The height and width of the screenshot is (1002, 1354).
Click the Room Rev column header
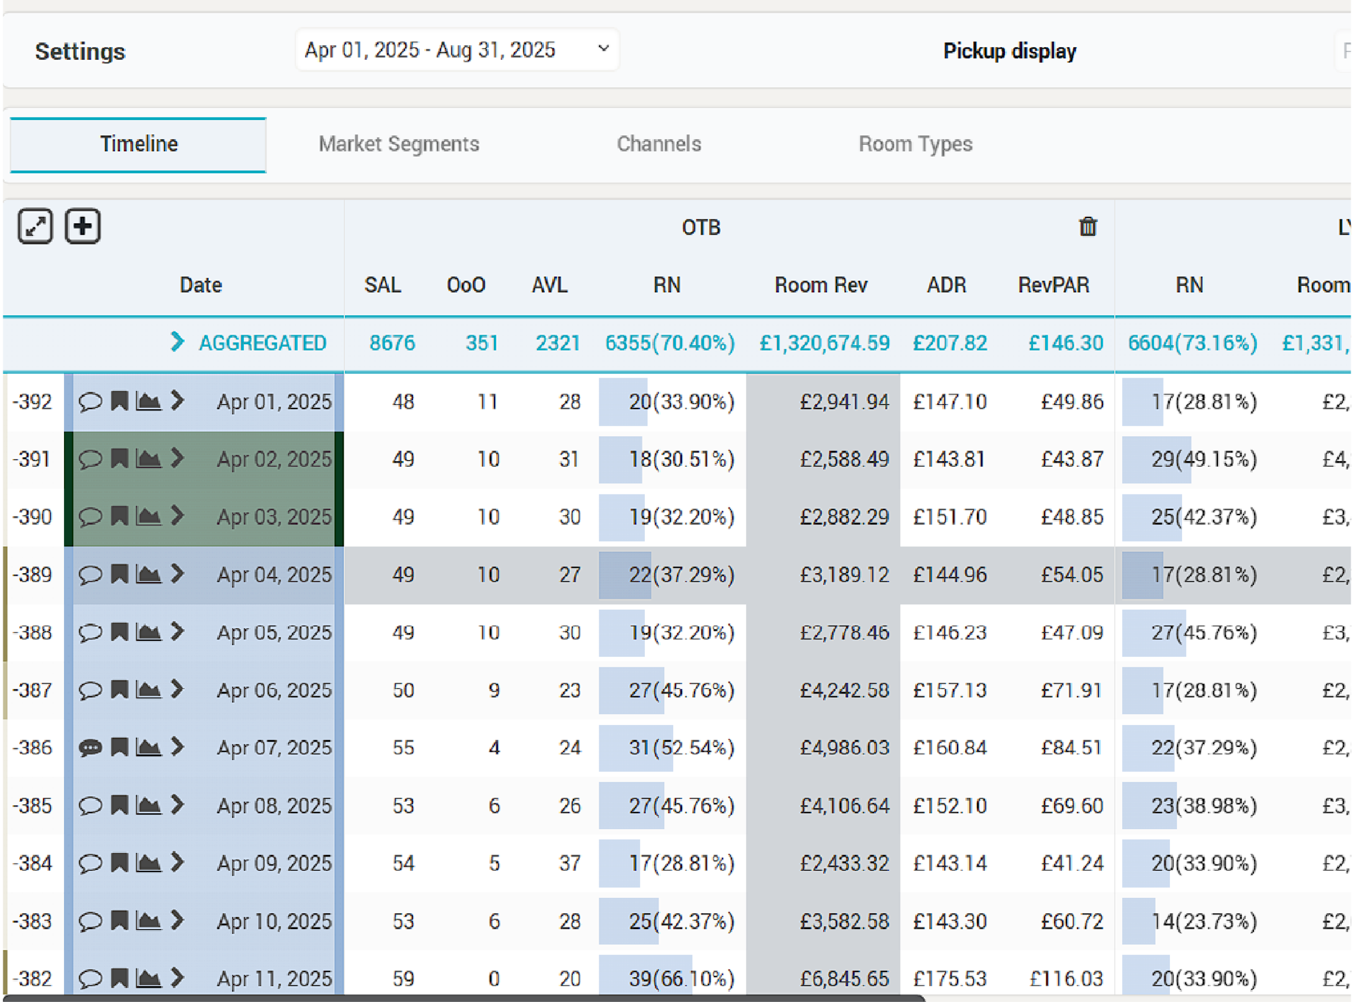pyautogui.click(x=821, y=285)
